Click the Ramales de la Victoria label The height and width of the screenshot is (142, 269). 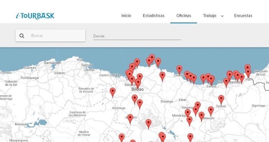86,90
